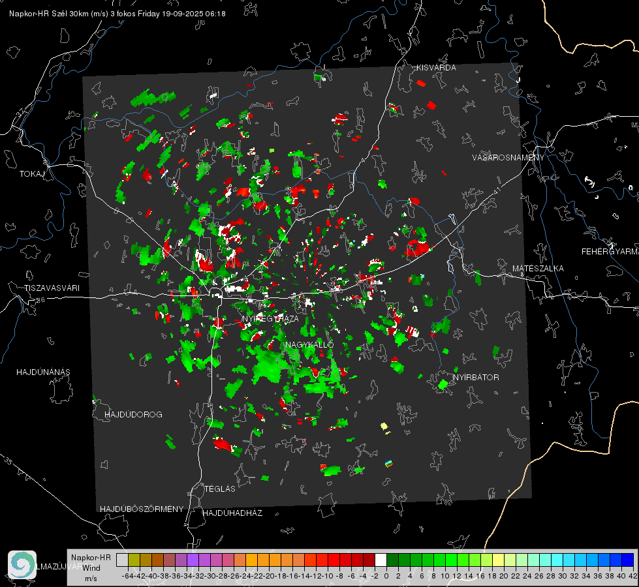Click the legend value -30
Viewport: 639px width, 587px height.
click(x=210, y=576)
